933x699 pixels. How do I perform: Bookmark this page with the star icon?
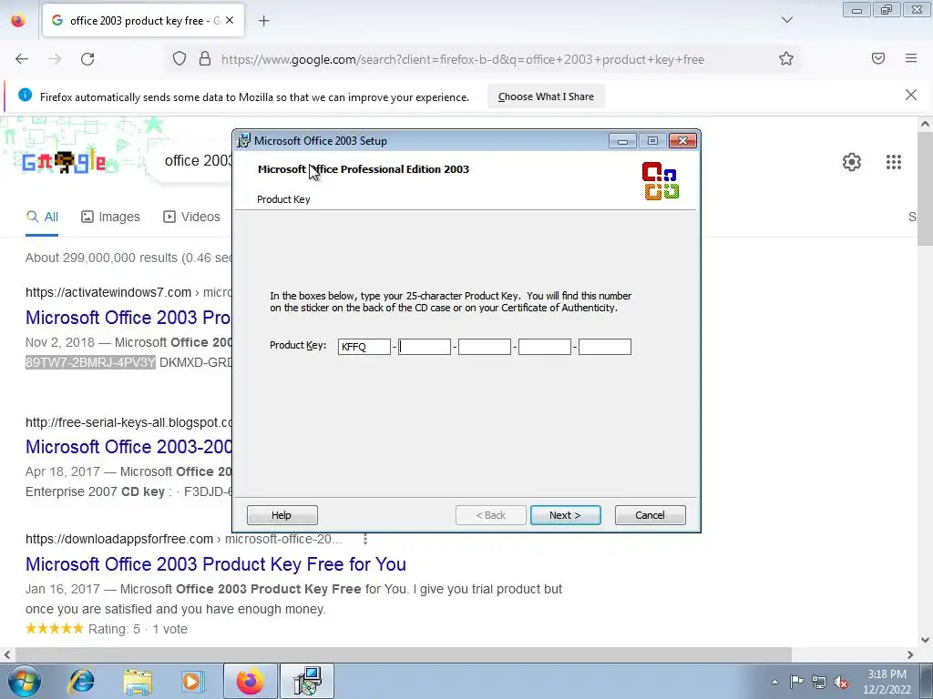[x=786, y=59]
